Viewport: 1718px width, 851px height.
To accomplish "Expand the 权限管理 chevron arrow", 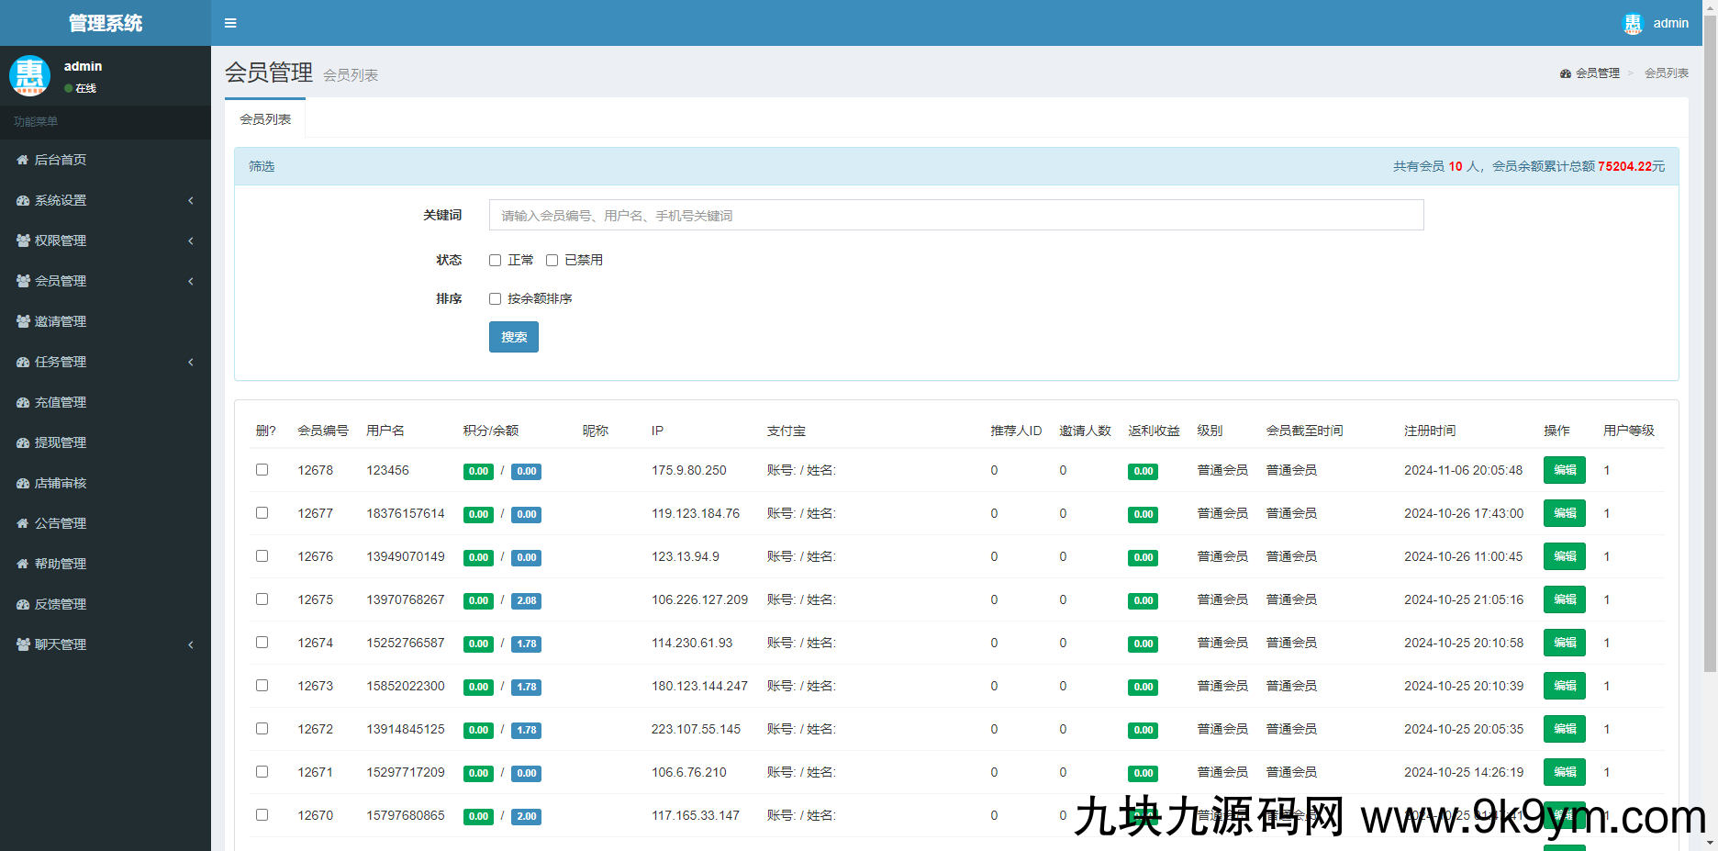I will 191,241.
